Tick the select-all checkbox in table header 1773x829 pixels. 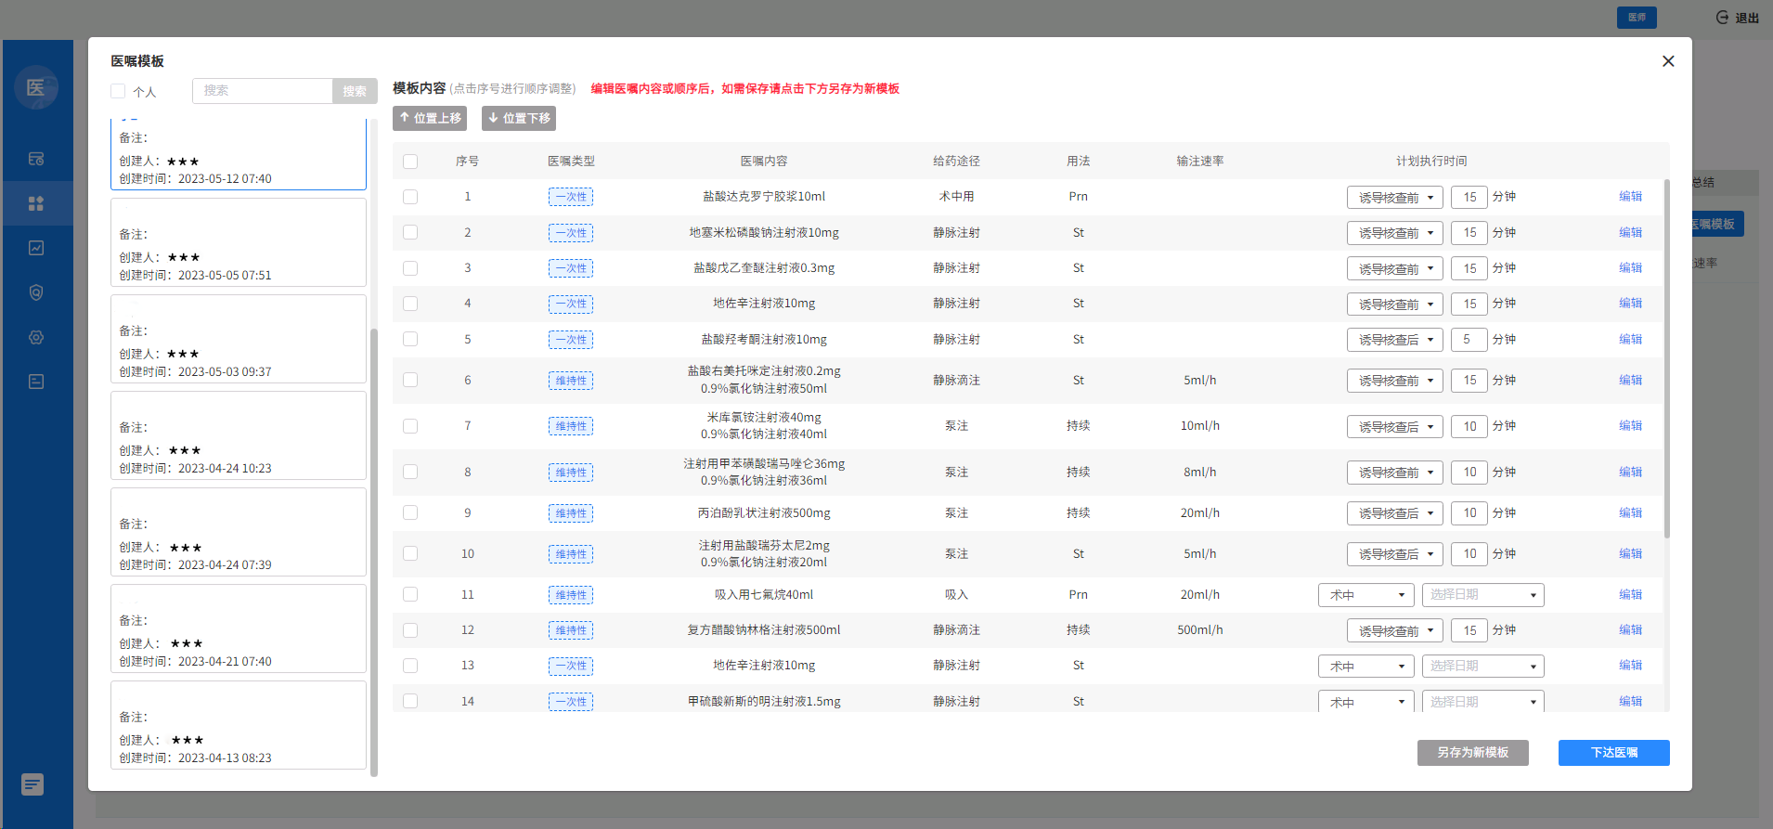pyautogui.click(x=410, y=162)
